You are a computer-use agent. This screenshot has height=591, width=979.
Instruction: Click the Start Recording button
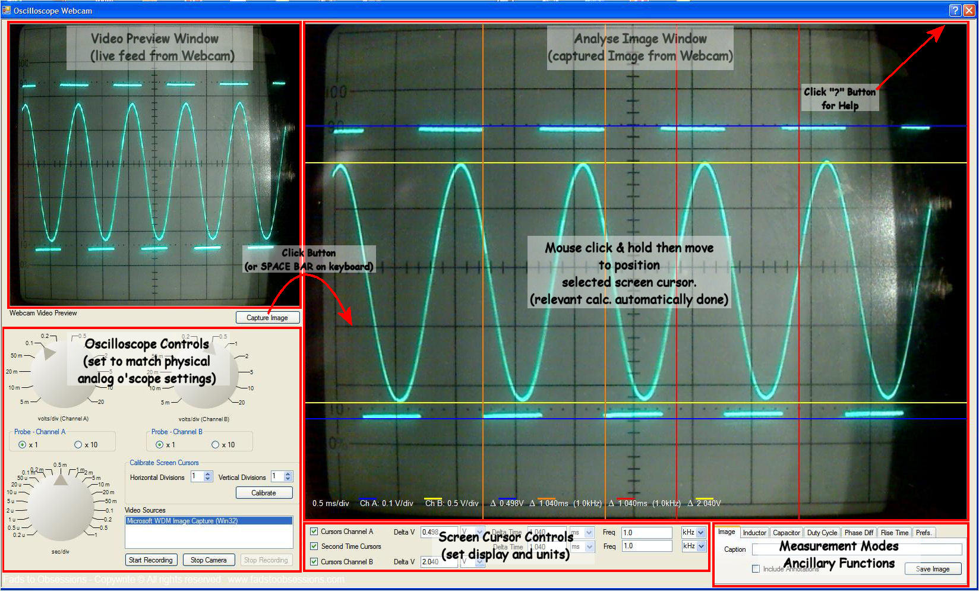coord(151,560)
